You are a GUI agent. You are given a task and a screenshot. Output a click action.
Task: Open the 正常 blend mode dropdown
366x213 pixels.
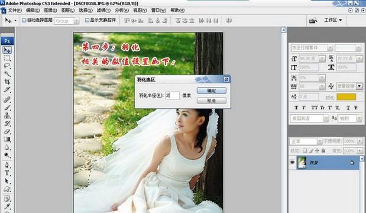[319, 141]
